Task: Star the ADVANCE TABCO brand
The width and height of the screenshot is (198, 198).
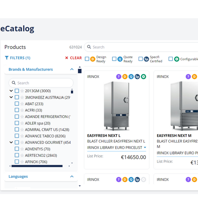Action: (22, 136)
